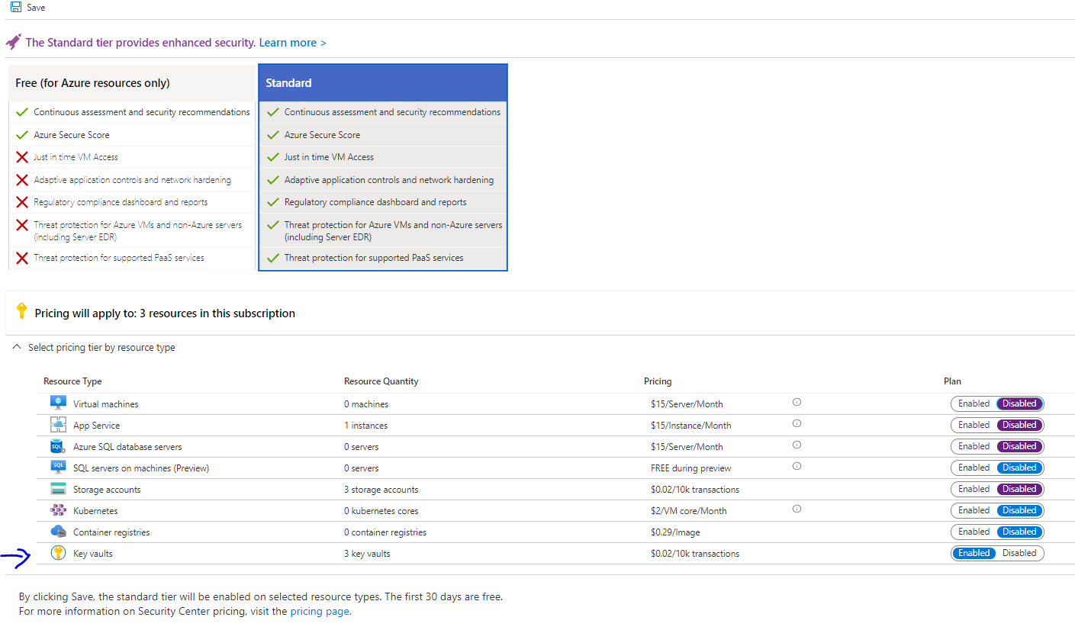Screen dimensions: 1075x630
Task: Click the '$15/Instance/Month' pricing cell
Action: 691,426
